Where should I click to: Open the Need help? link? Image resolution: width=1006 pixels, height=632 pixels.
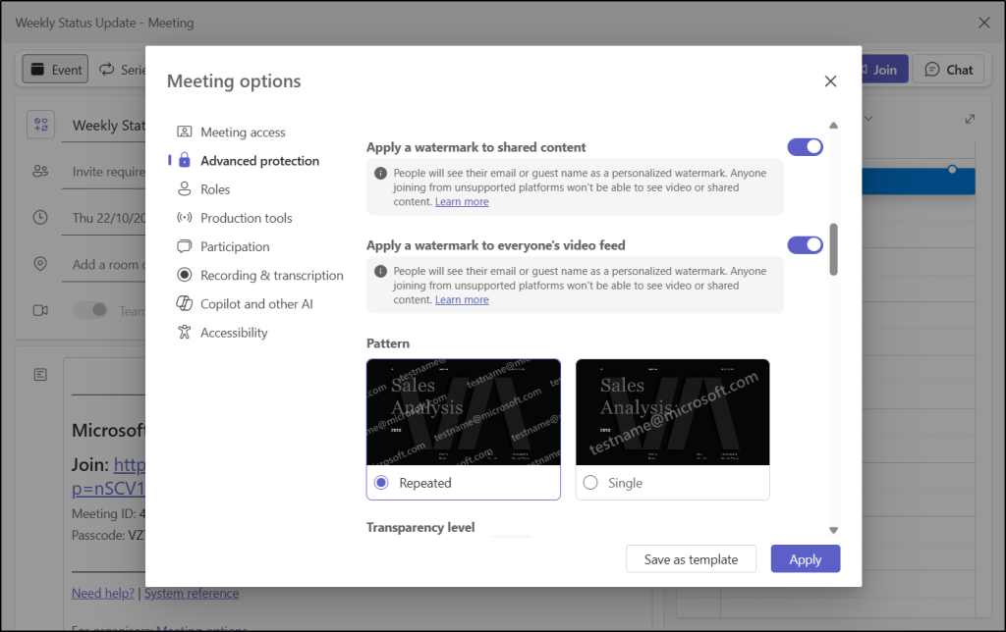[x=103, y=594]
